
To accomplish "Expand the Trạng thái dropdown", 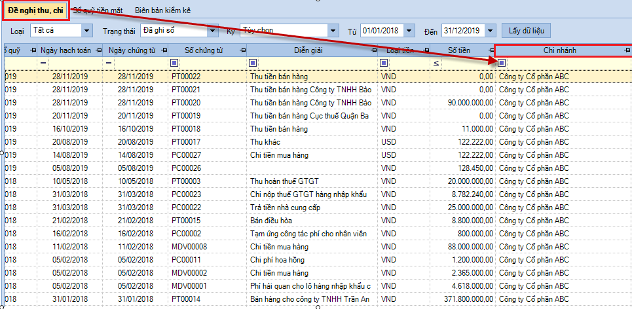I will [212, 30].
